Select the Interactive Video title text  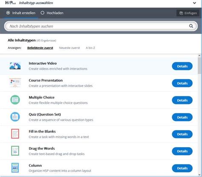43,63
